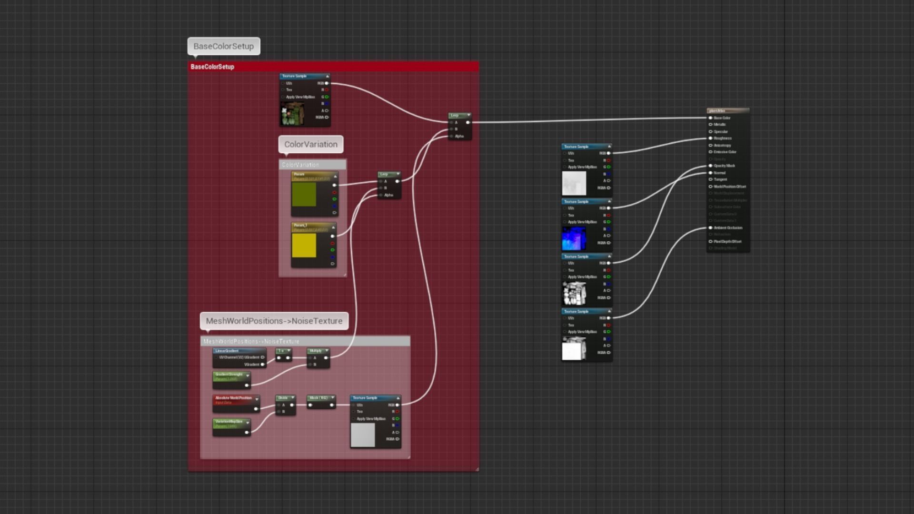The width and height of the screenshot is (914, 514).
Task: Collapse the blue normal map Texture Sample
Action: pos(609,202)
